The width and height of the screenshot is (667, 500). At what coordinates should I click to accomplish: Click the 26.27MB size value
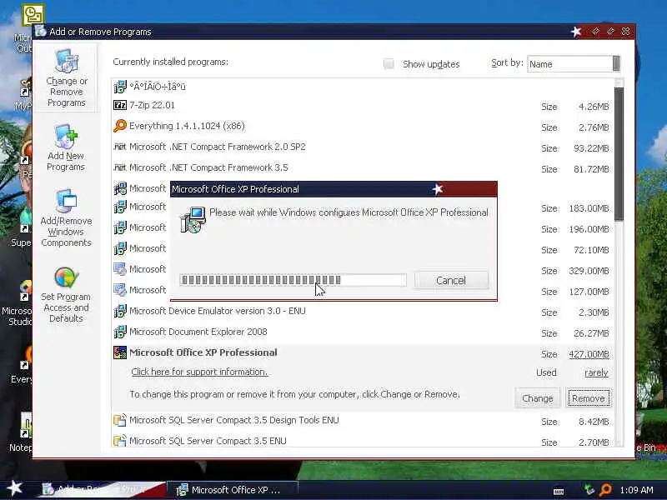click(591, 333)
